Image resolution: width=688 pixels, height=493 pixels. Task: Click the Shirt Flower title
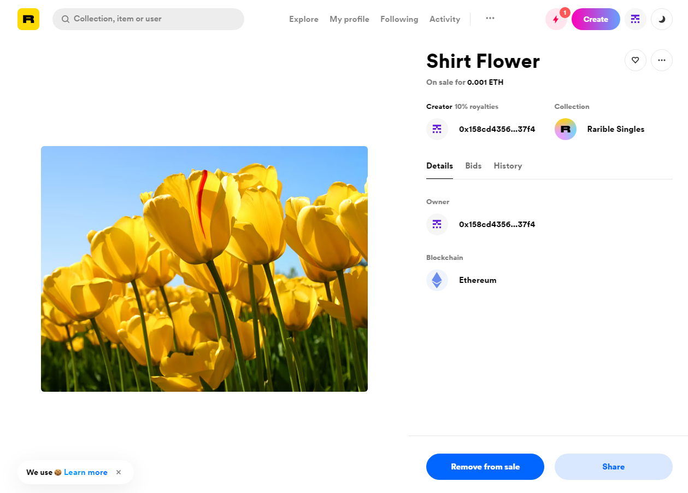(x=483, y=61)
